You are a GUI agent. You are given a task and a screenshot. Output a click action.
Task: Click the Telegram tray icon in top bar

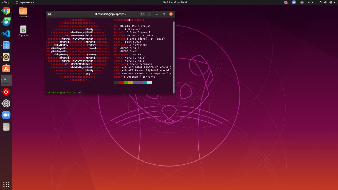coord(286,2)
